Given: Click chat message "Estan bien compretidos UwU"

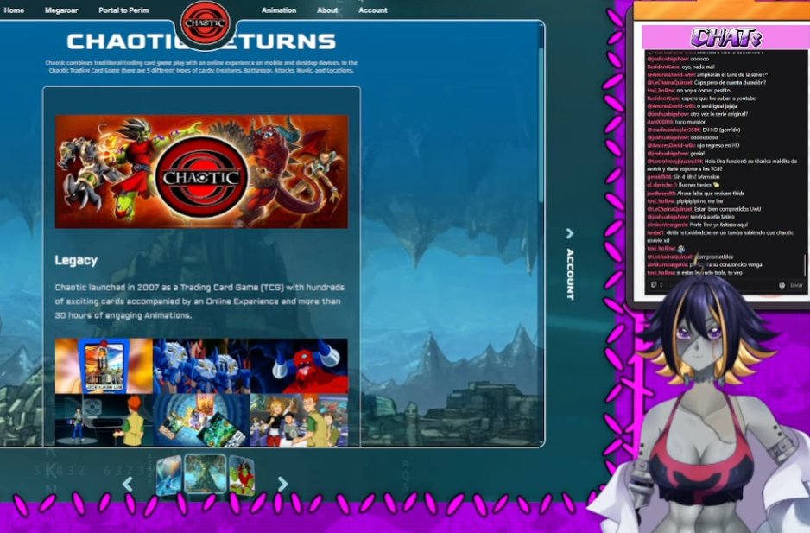Looking at the screenshot, I should [727, 209].
